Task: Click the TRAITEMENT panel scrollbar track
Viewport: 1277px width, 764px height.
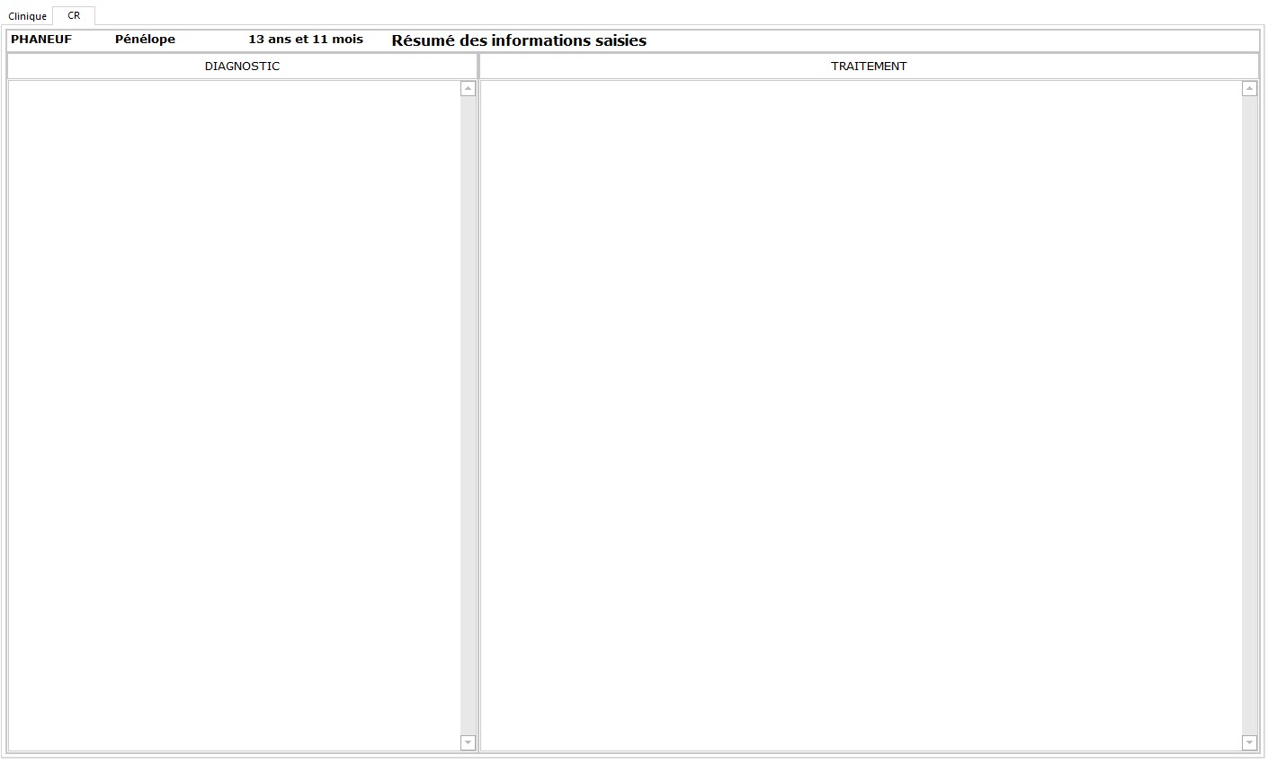Action: (x=1249, y=413)
